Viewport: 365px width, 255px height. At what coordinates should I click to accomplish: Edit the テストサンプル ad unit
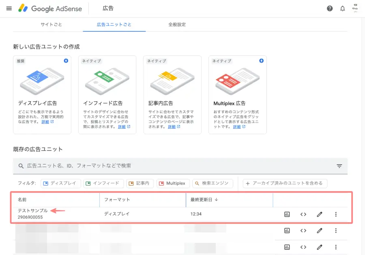[x=320, y=214]
